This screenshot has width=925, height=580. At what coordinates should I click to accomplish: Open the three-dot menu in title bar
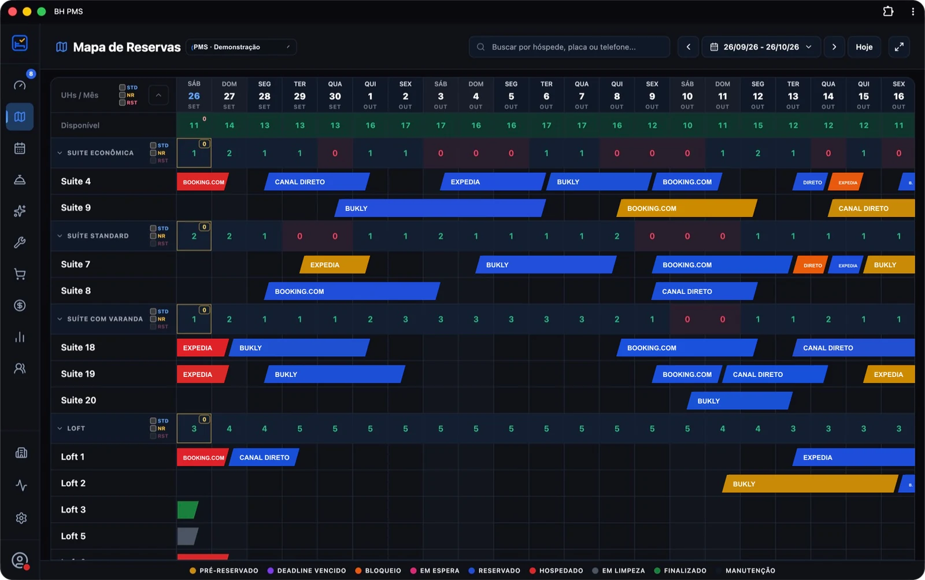[x=913, y=11]
